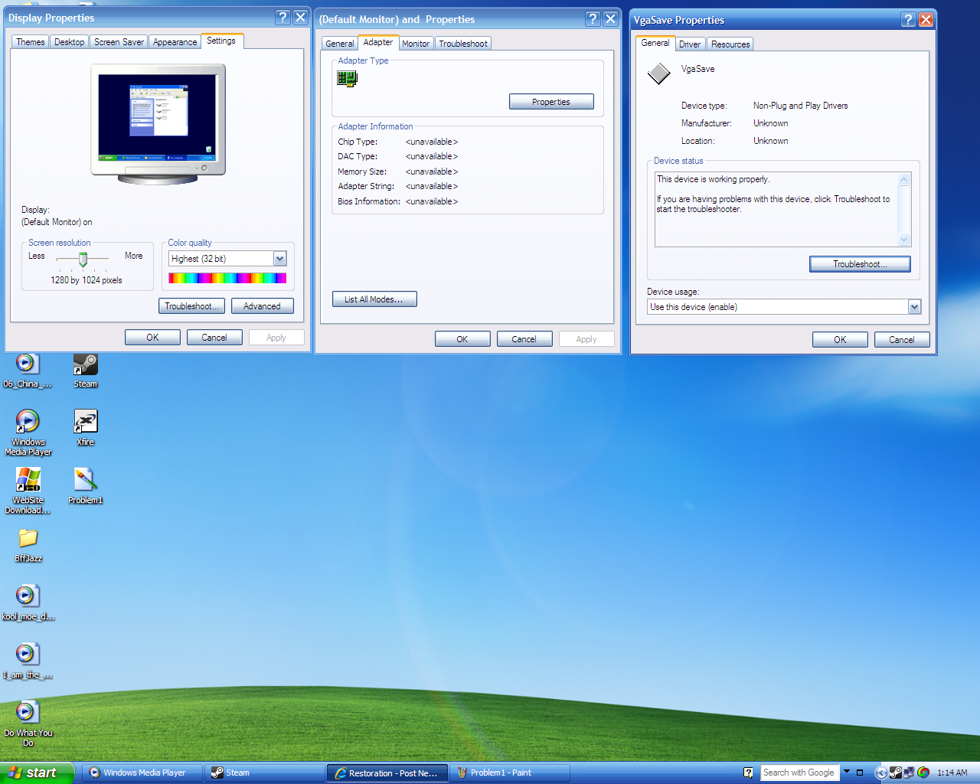Click the Steam icon in system tray
This screenshot has height=784, width=980.
pyautogui.click(x=895, y=773)
